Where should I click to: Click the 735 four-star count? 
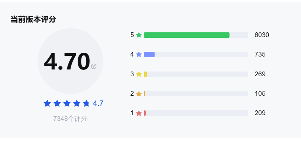click(260, 54)
